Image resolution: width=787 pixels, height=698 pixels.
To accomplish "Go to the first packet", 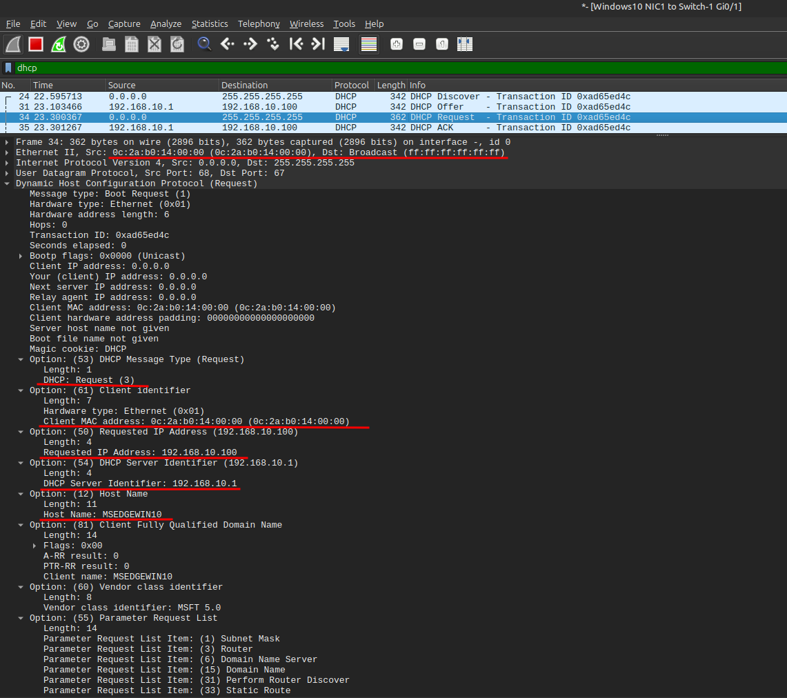I will [x=296, y=44].
